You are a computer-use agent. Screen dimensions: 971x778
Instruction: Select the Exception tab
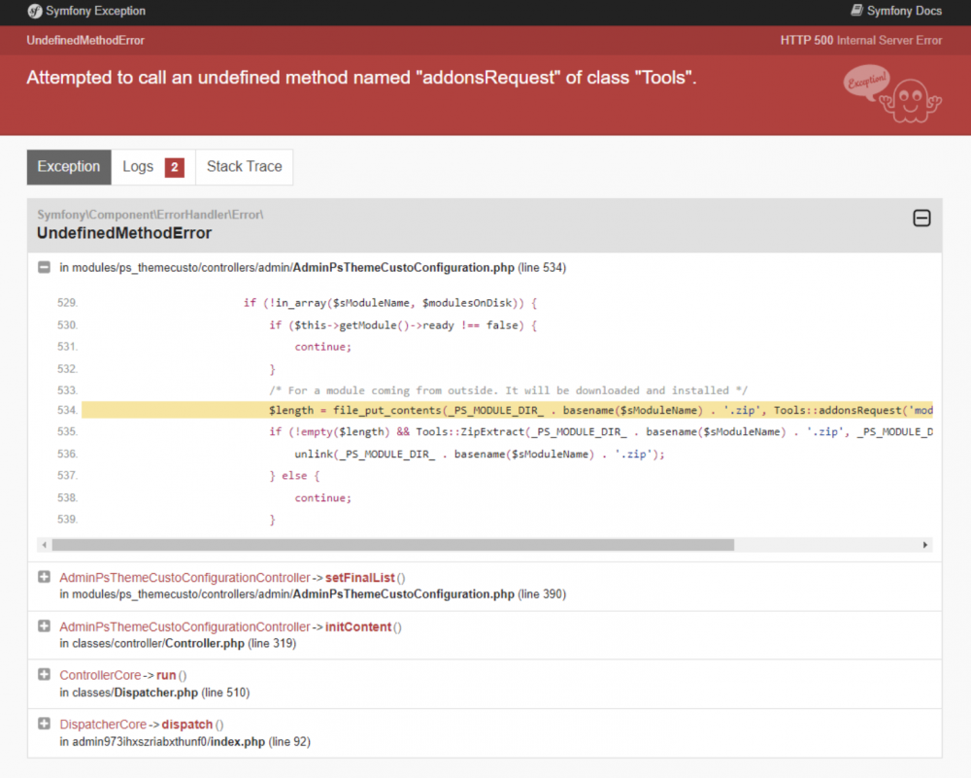pyautogui.click(x=68, y=166)
